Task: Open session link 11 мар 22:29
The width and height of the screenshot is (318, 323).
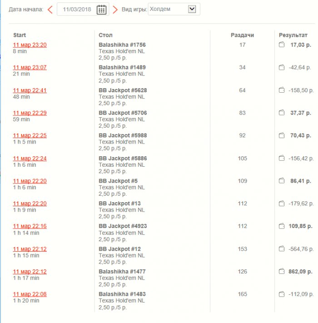Action: coord(30,113)
